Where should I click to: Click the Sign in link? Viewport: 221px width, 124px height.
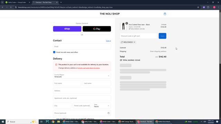108,41
